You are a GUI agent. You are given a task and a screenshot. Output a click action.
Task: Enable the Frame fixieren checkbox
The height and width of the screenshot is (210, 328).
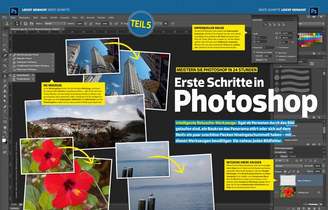point(277,47)
